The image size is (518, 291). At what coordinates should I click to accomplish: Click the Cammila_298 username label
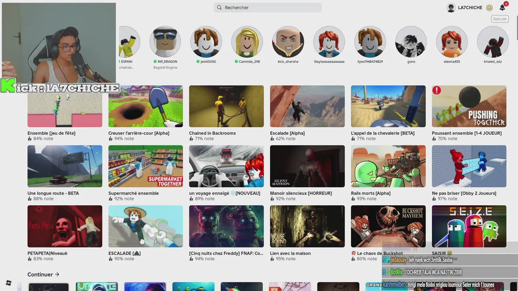pyautogui.click(x=249, y=61)
